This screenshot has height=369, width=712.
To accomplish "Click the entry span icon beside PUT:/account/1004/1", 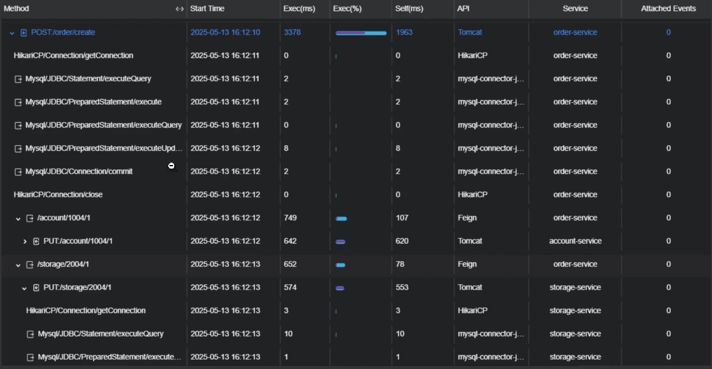I will tap(36, 241).
